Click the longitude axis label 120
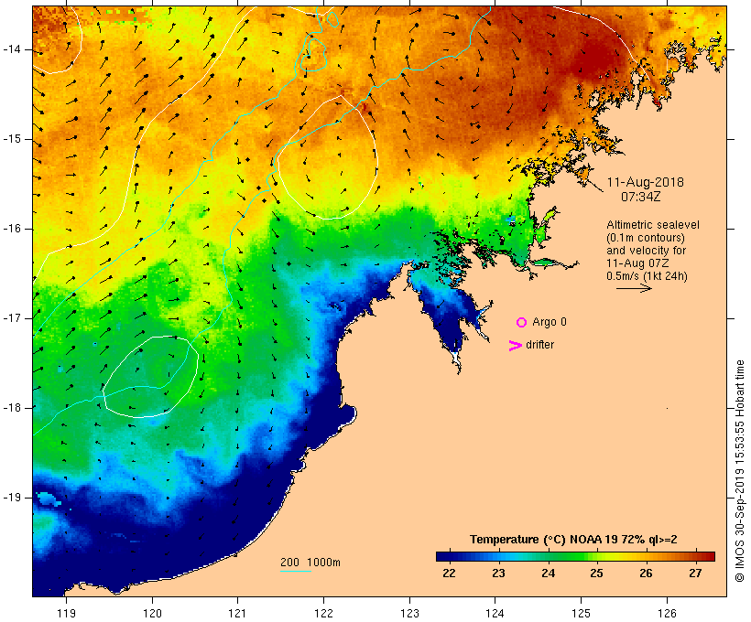This screenshot has width=751, height=622. (152, 613)
